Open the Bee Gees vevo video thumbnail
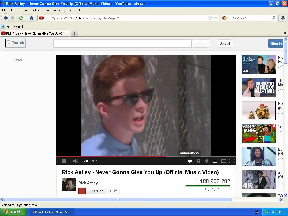The height and width of the screenshot is (216, 288). (x=259, y=156)
